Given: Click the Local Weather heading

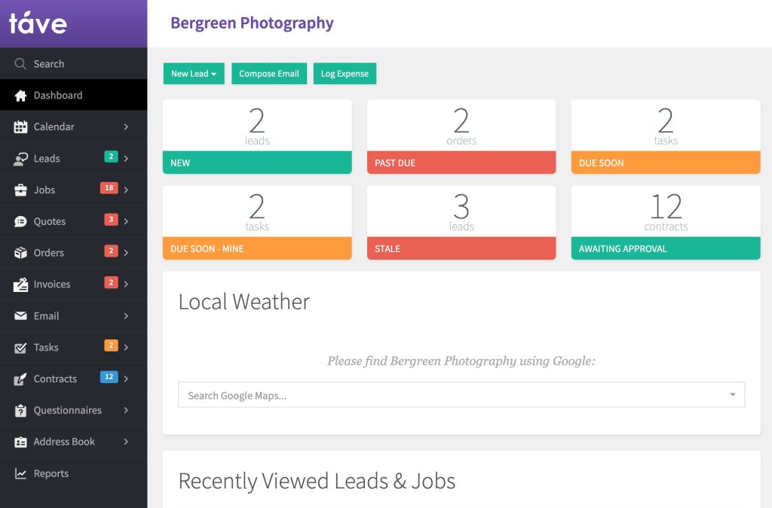Looking at the screenshot, I should click(244, 302).
